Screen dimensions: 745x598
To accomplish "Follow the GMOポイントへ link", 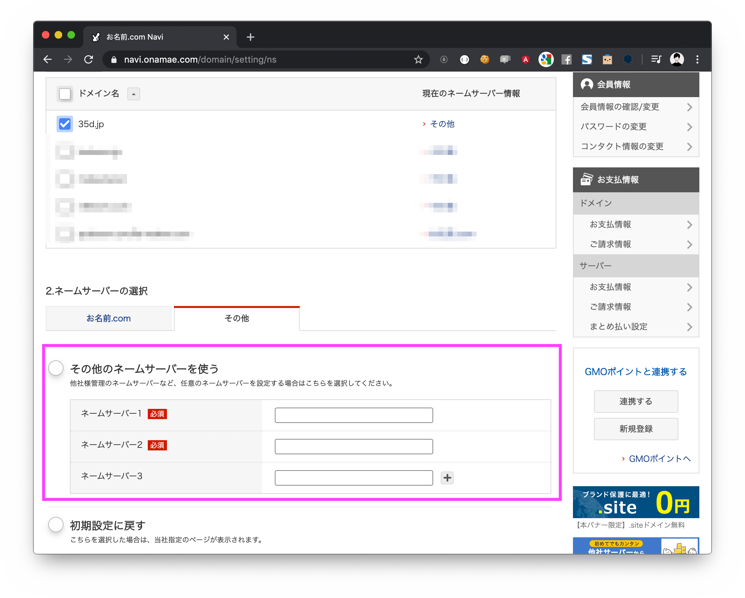I will tap(659, 459).
